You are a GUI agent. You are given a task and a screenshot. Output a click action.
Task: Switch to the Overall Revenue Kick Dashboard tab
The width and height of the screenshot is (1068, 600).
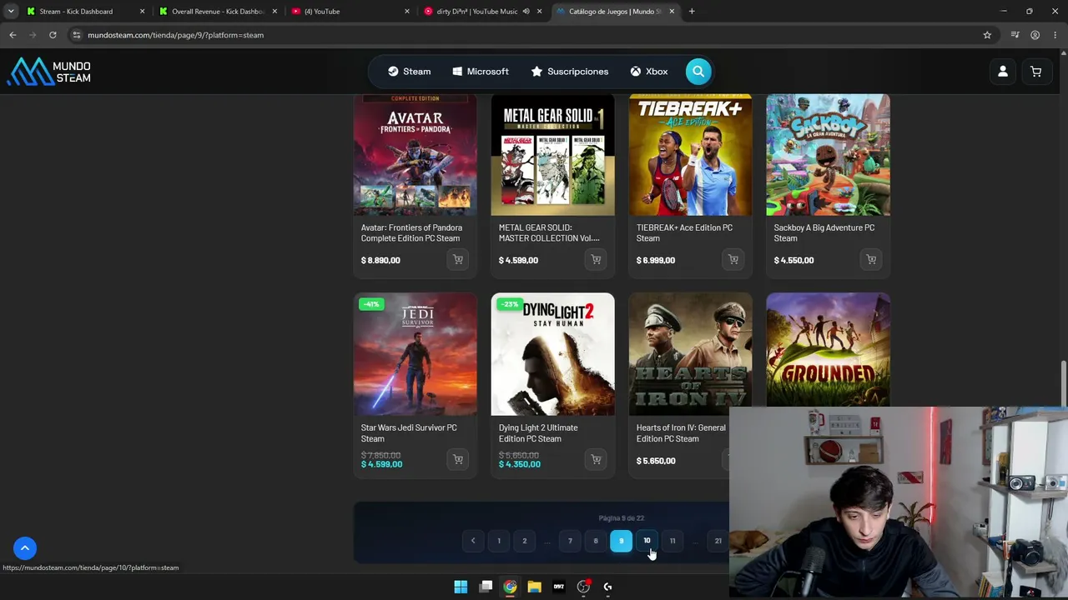coord(219,12)
